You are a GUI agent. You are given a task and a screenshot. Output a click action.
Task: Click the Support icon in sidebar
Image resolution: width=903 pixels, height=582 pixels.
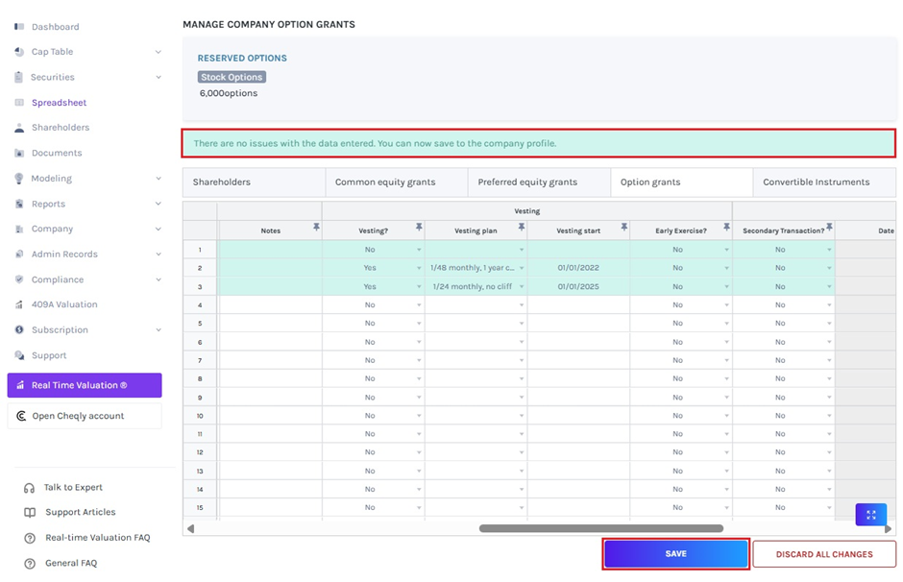(19, 355)
